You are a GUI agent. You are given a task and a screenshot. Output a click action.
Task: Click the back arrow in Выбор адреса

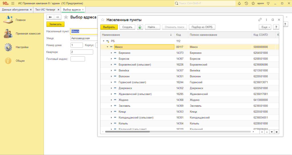50,17
